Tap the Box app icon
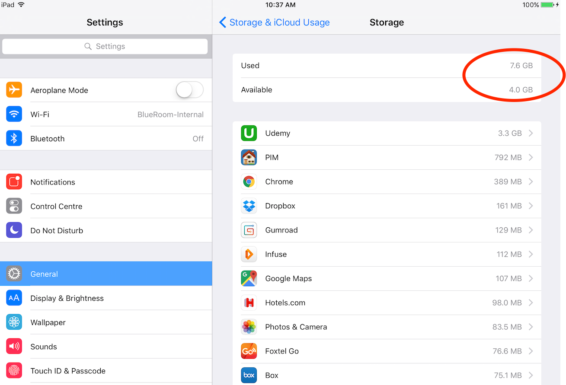Viewport: 566px width, 385px height. (249, 375)
